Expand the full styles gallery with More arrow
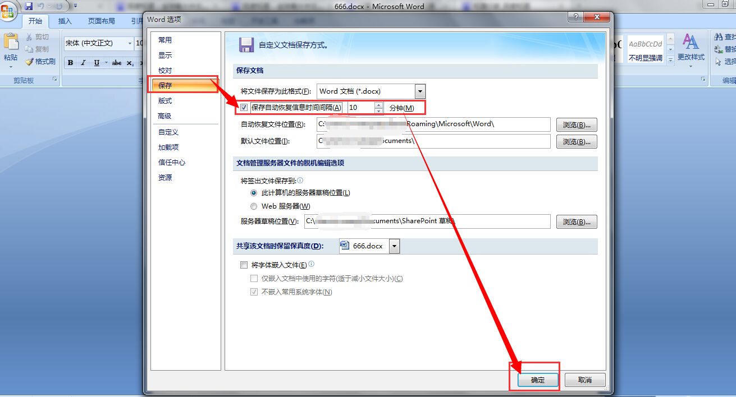The image size is (736, 397). (670, 60)
